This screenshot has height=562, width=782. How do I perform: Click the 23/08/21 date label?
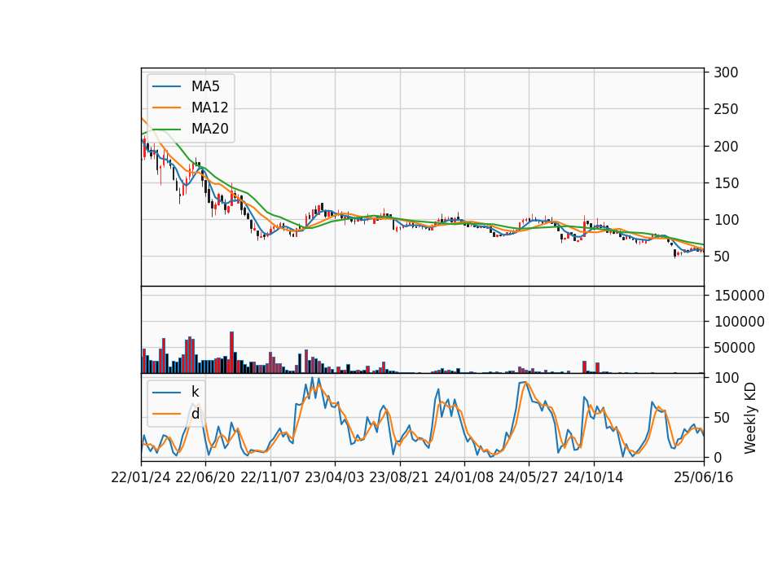399,477
